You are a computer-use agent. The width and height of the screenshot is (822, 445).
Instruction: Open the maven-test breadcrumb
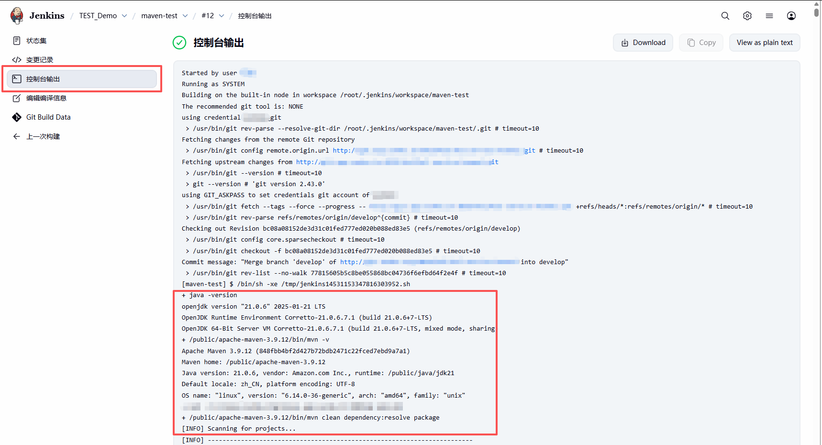pyautogui.click(x=159, y=16)
